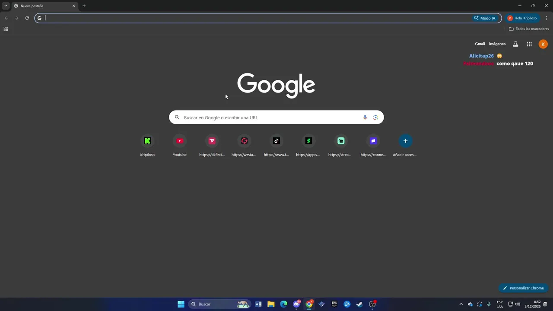This screenshot has width=553, height=311.
Task: Open the Windows Start menu
Action: coord(181,304)
